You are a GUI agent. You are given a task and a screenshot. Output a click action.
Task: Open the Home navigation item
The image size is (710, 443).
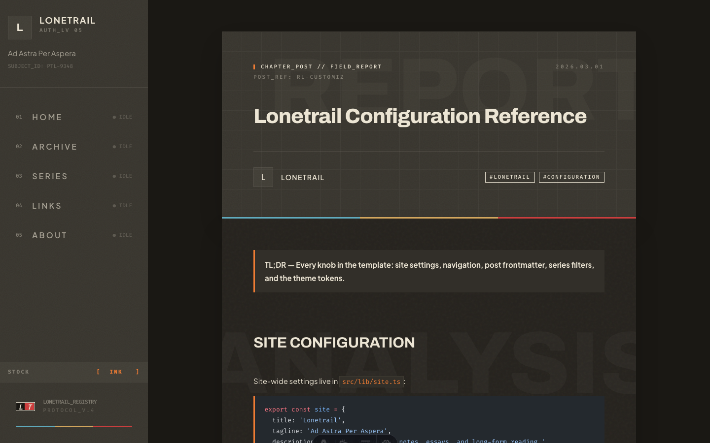tap(74, 117)
